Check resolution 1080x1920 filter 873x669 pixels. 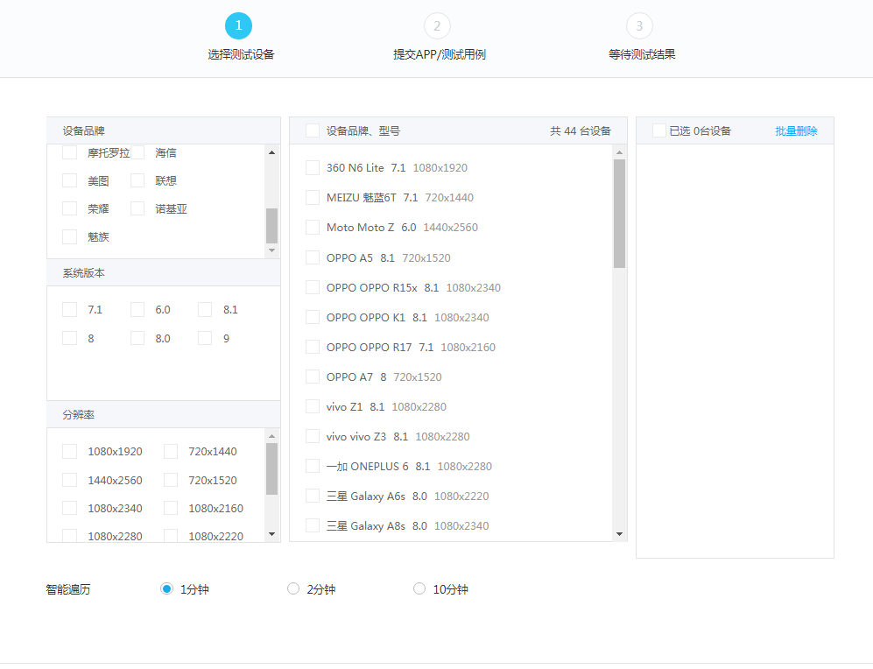tap(69, 451)
